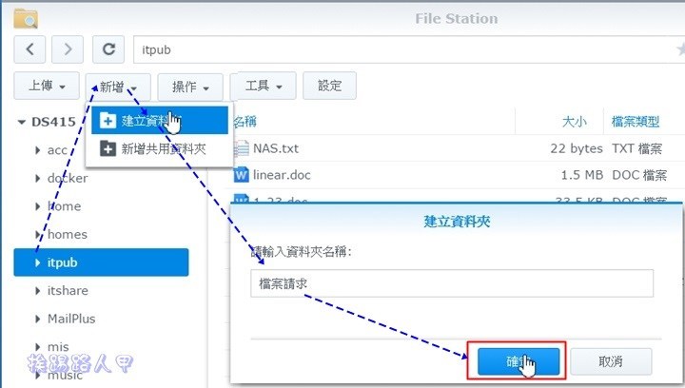Select the homes folder in tree
This screenshot has height=388, width=685.
[x=68, y=234]
